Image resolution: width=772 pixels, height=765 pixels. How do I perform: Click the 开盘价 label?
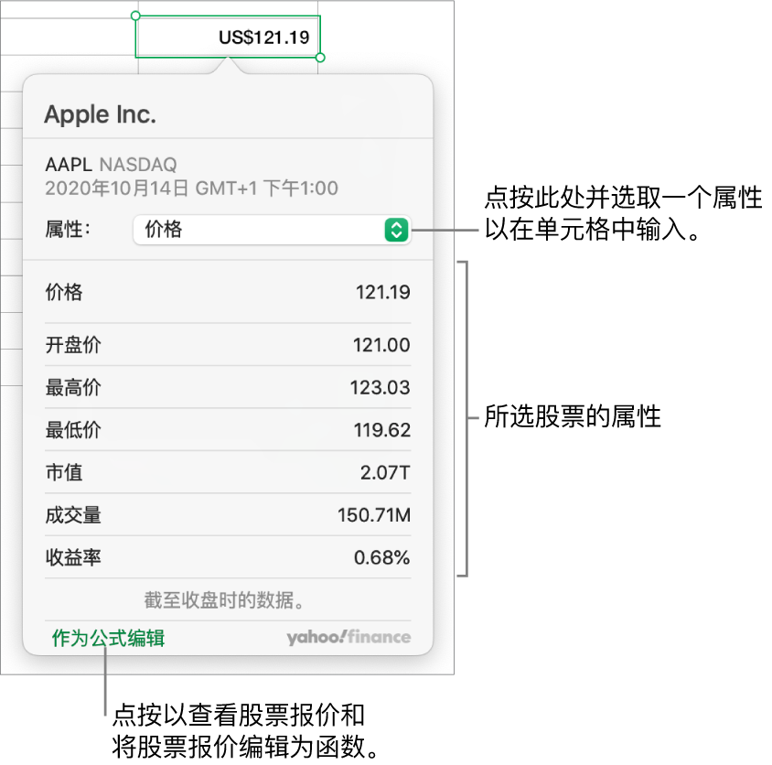click(x=73, y=345)
